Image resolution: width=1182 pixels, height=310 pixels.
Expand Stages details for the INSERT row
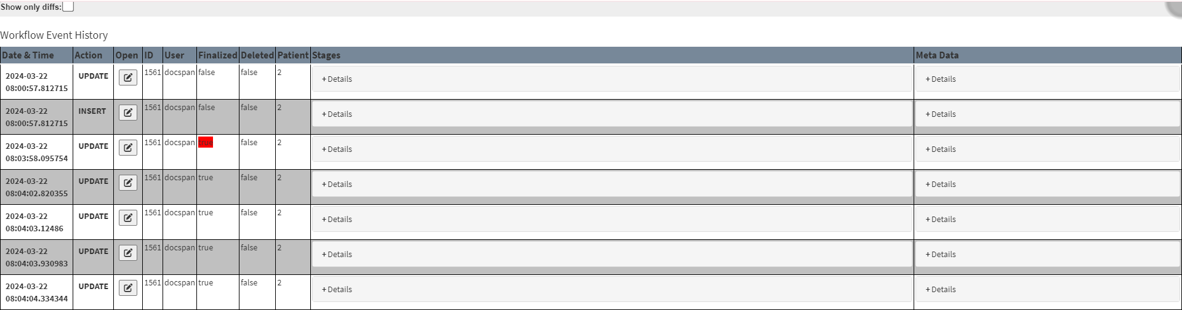click(337, 114)
